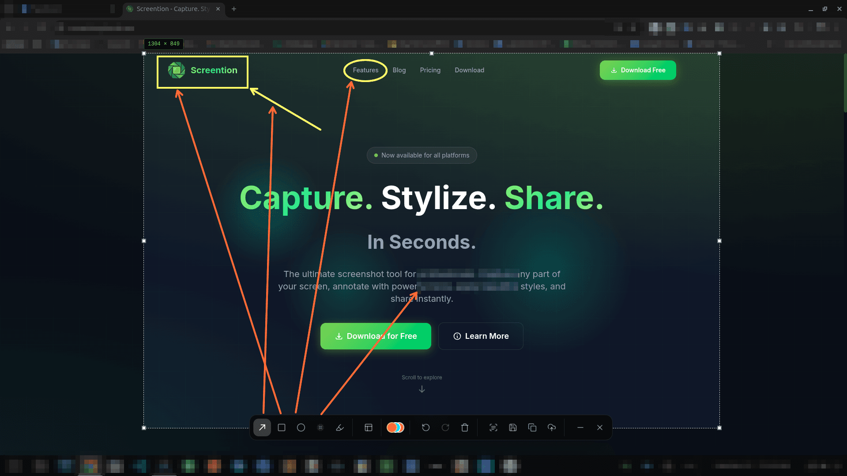Select the arrow annotation tool

(262, 427)
